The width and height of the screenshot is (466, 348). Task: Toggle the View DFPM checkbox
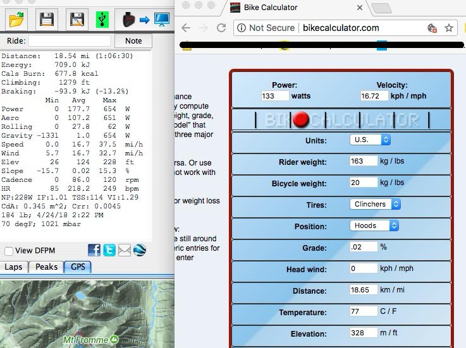click(9, 251)
